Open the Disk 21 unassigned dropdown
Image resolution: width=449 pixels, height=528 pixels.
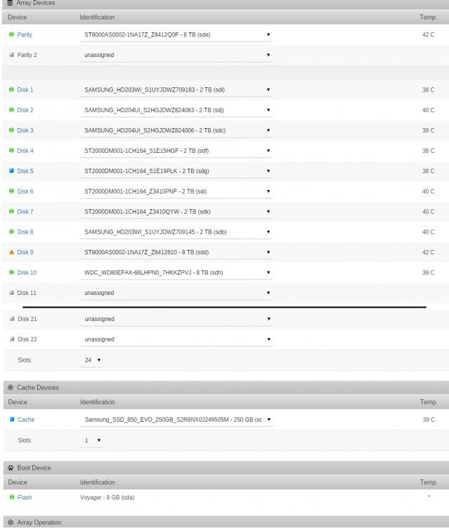176,318
